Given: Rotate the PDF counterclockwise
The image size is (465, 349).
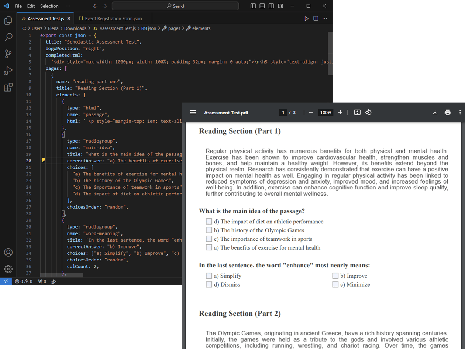Looking at the screenshot, I should click(x=368, y=112).
